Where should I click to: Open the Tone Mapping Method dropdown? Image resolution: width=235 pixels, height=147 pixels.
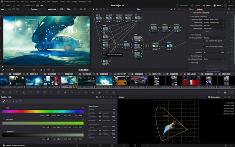(x=214, y=38)
